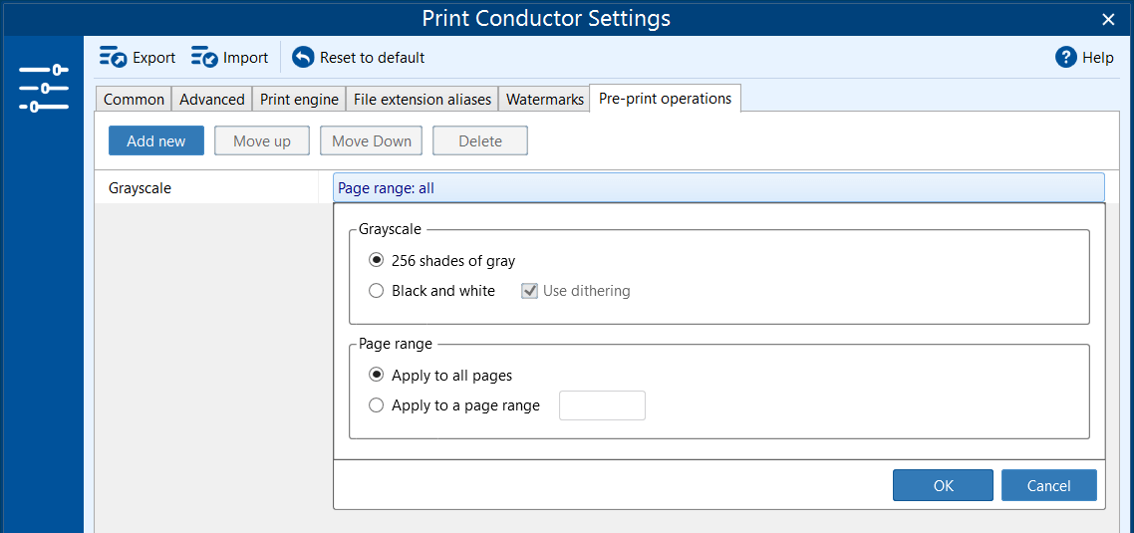Switch to the Watermarks tab
The image size is (1134, 533).
[544, 100]
